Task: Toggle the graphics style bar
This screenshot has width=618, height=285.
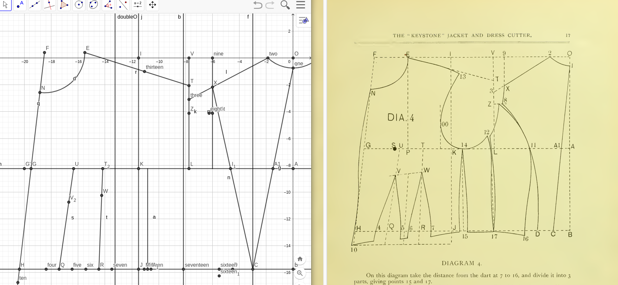Action: 304,21
